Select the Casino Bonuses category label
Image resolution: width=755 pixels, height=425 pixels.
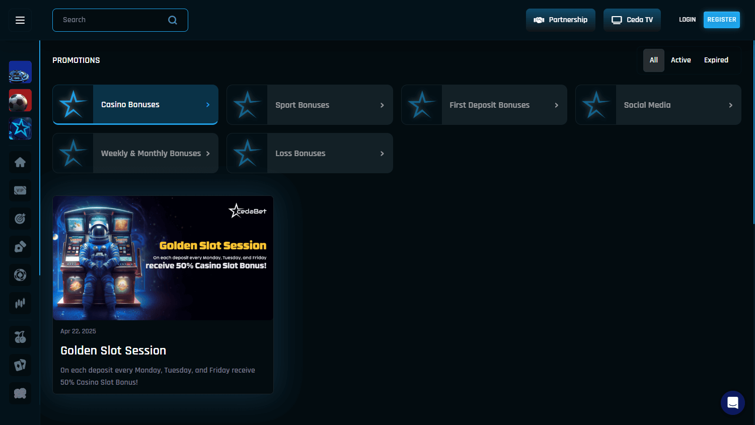pos(130,105)
